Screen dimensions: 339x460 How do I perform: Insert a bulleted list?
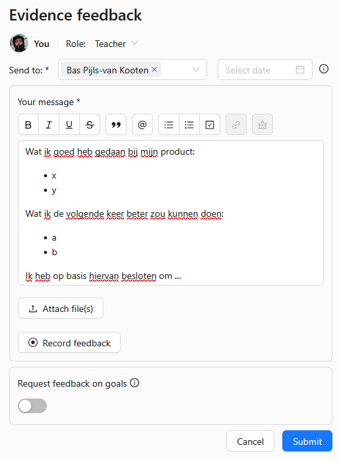point(169,125)
